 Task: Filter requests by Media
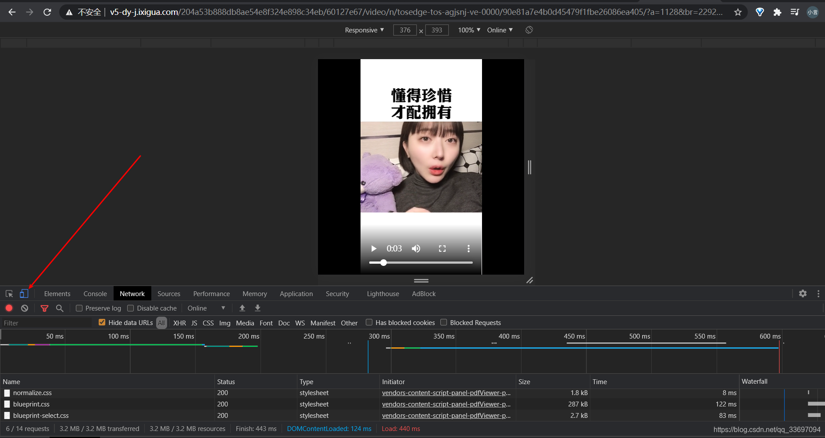(245, 323)
